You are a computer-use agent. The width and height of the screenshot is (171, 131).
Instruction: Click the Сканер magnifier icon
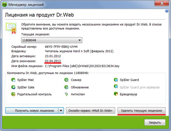pos(66,80)
